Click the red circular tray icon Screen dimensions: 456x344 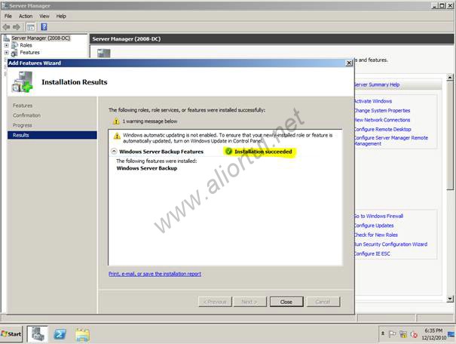point(414,334)
